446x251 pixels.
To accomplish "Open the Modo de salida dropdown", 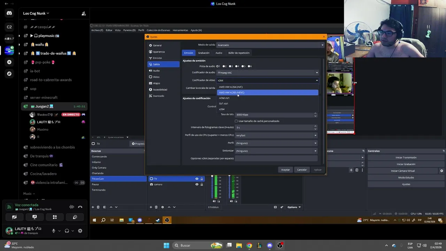I will pyautogui.click(x=270, y=45).
